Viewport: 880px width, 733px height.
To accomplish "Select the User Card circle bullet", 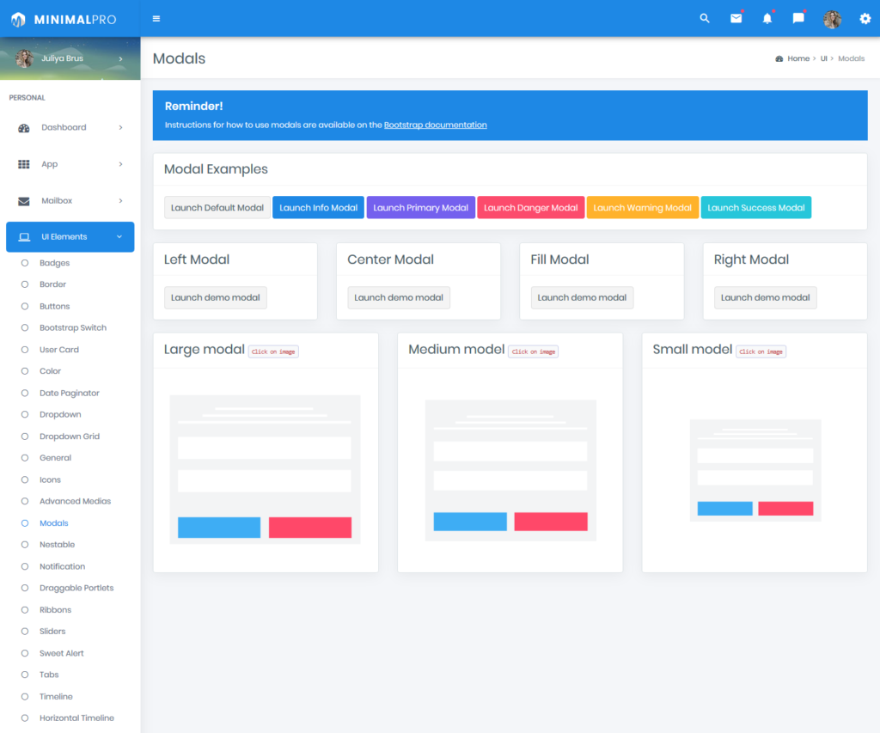I will coord(25,350).
